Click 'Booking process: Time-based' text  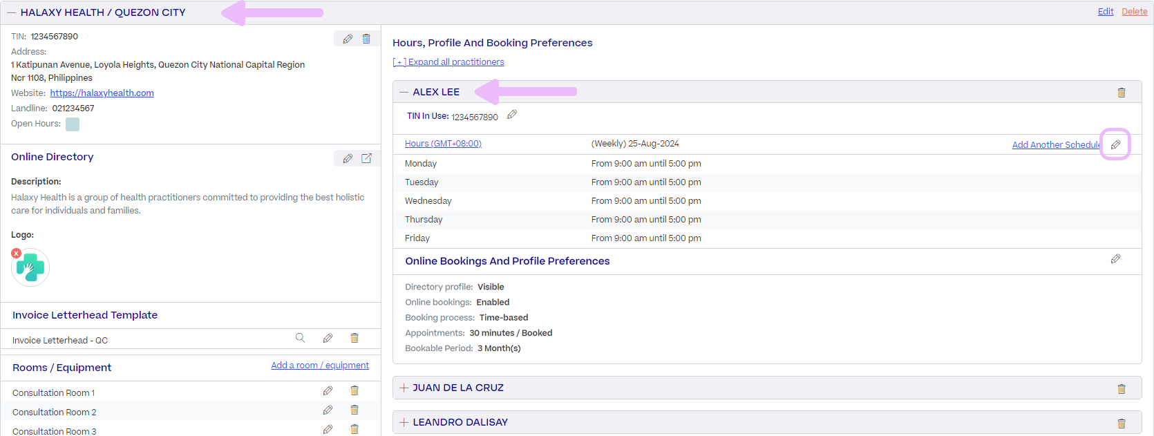tap(466, 318)
